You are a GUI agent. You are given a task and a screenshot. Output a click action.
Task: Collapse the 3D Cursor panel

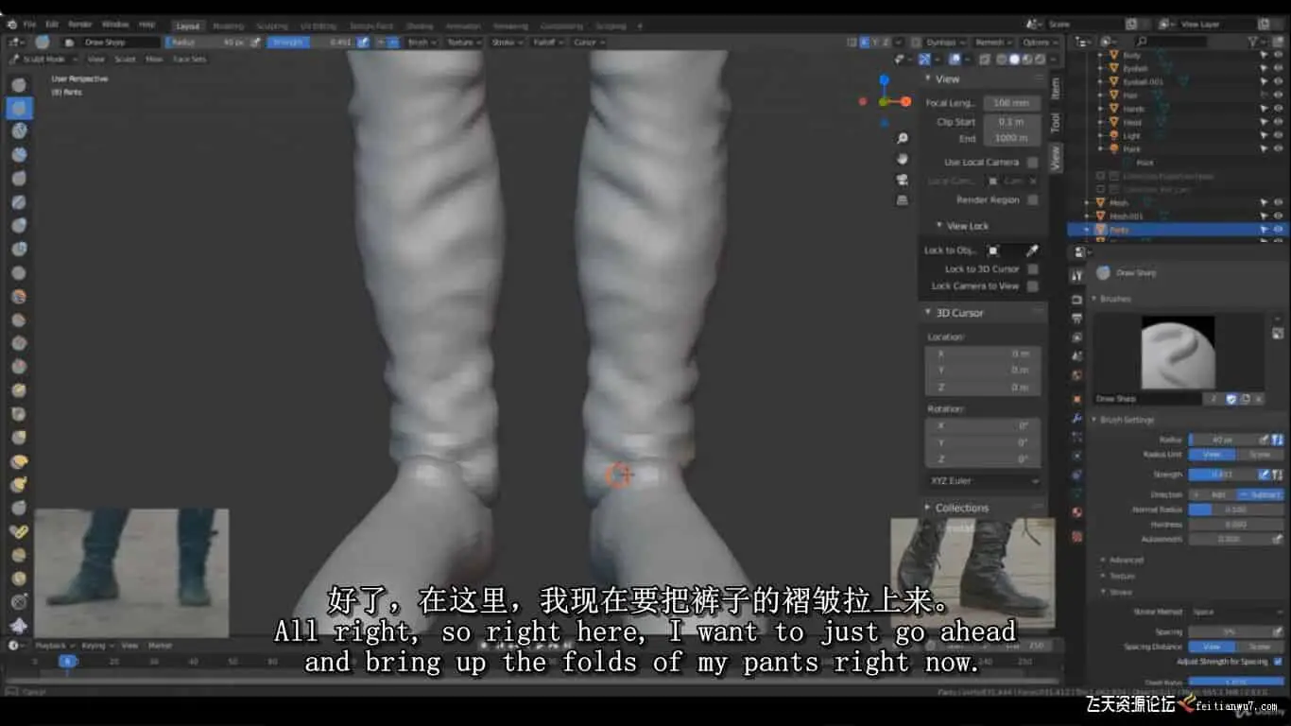tap(959, 313)
